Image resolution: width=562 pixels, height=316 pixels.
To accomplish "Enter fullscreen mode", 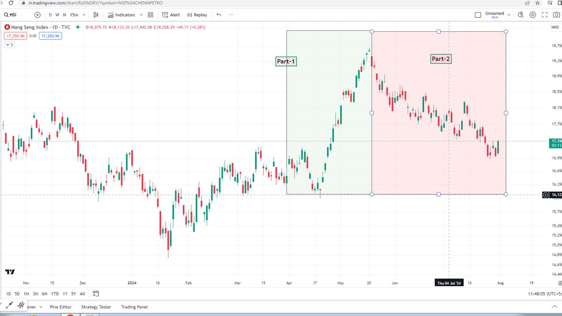I will (544, 15).
